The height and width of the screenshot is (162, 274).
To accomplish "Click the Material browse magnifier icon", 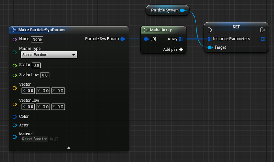I will (x=56, y=139).
